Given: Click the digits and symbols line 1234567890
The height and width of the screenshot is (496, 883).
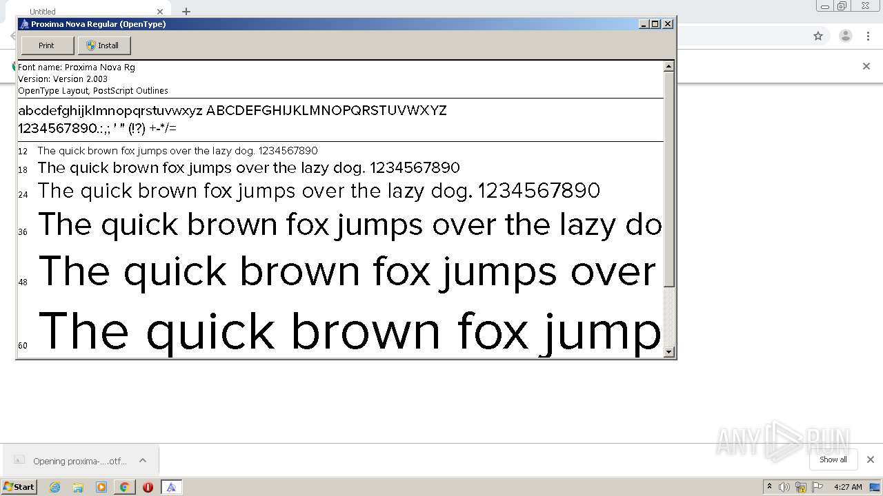Looking at the screenshot, I should (x=97, y=128).
